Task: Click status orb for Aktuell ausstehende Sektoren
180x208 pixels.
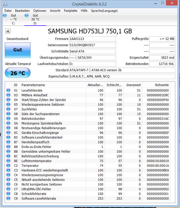Action: pyautogui.click(x=8, y=180)
